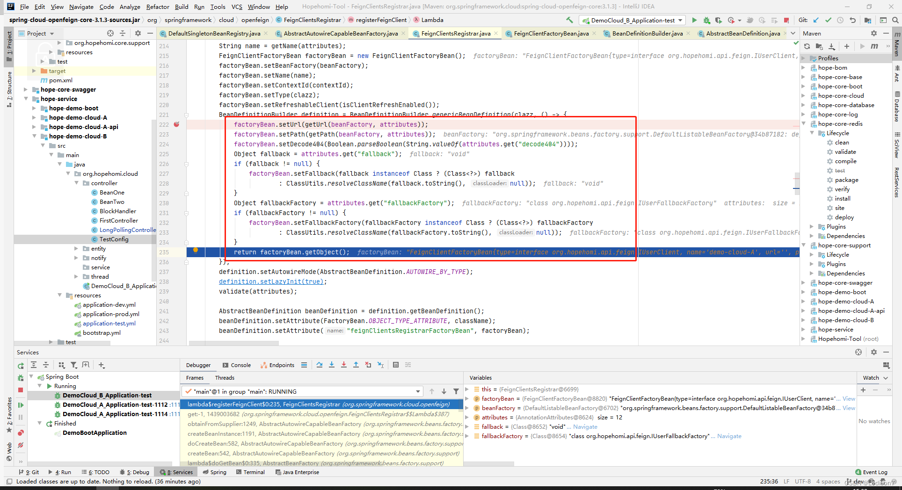Screen dimensions: 902x490
Task: Open the Project view mode dropdown
Action: click(x=36, y=33)
